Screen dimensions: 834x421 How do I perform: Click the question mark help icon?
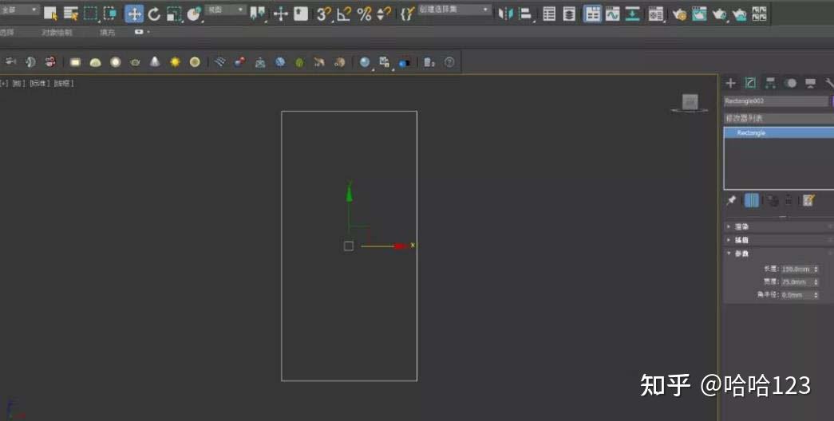pos(449,62)
